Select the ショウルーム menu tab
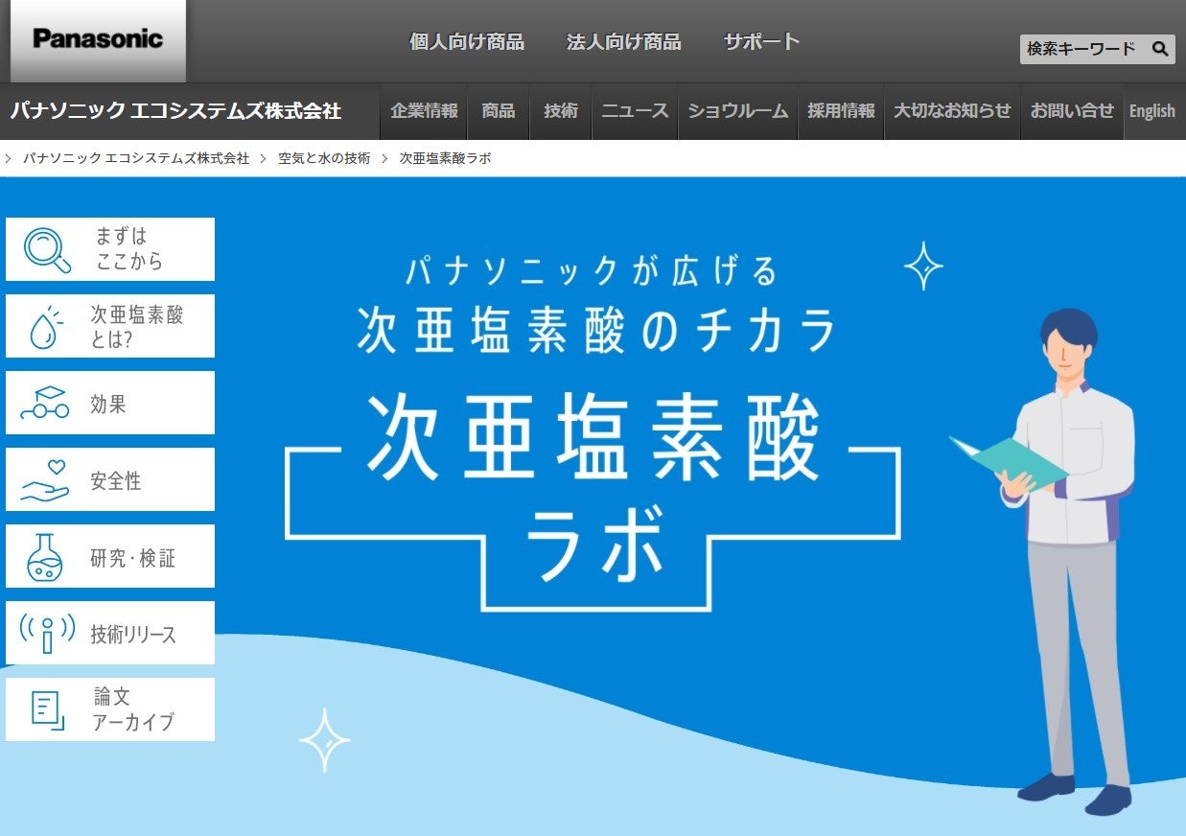 point(738,111)
